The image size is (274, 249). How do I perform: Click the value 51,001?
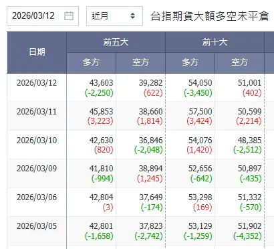pyautogui.click(x=249, y=83)
